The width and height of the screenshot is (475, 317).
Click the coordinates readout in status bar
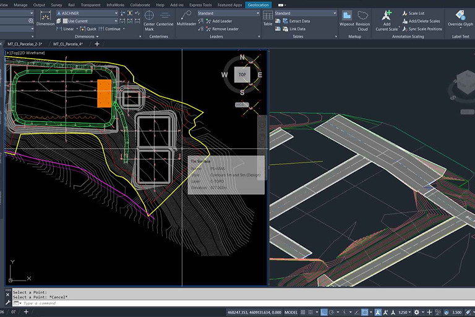254,312
